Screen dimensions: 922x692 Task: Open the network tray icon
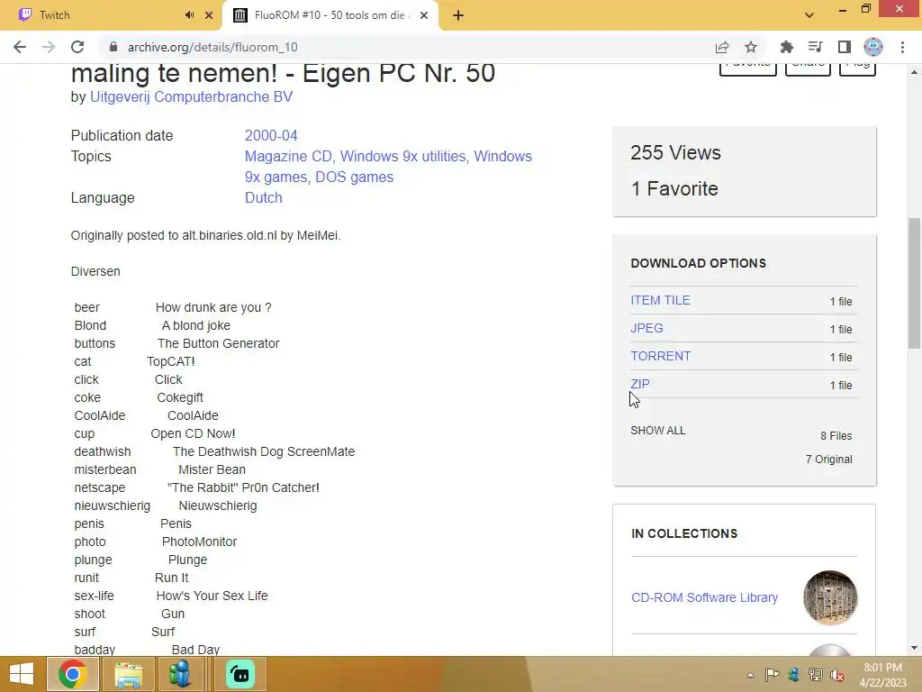coord(816,674)
